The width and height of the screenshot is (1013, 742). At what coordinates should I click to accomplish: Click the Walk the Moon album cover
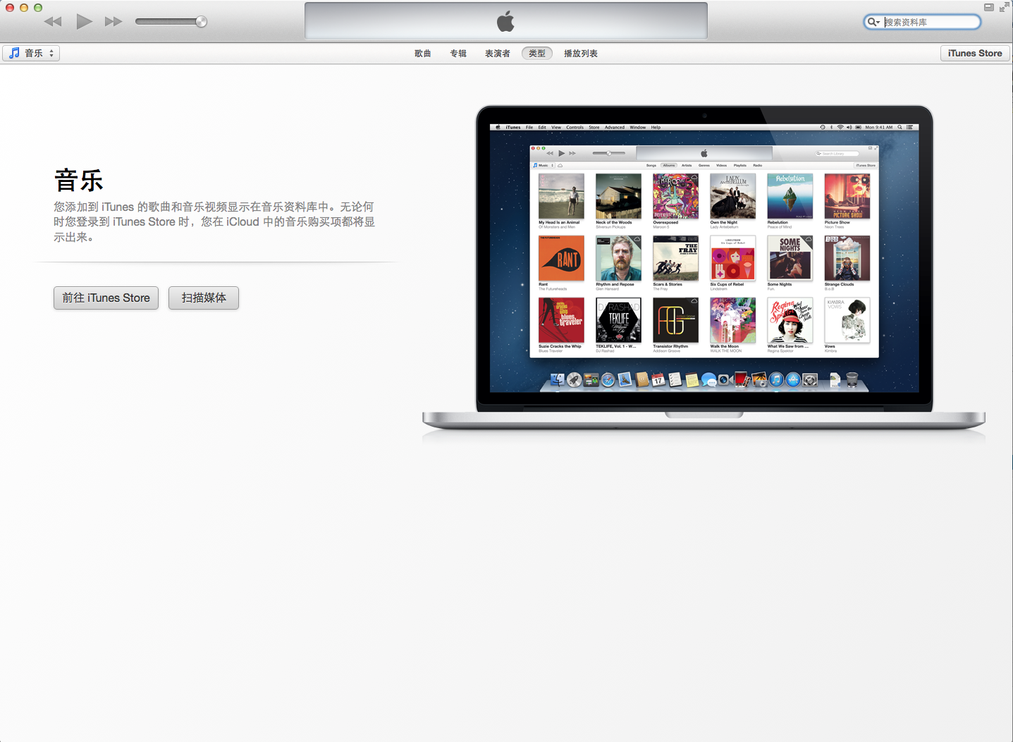(x=733, y=320)
